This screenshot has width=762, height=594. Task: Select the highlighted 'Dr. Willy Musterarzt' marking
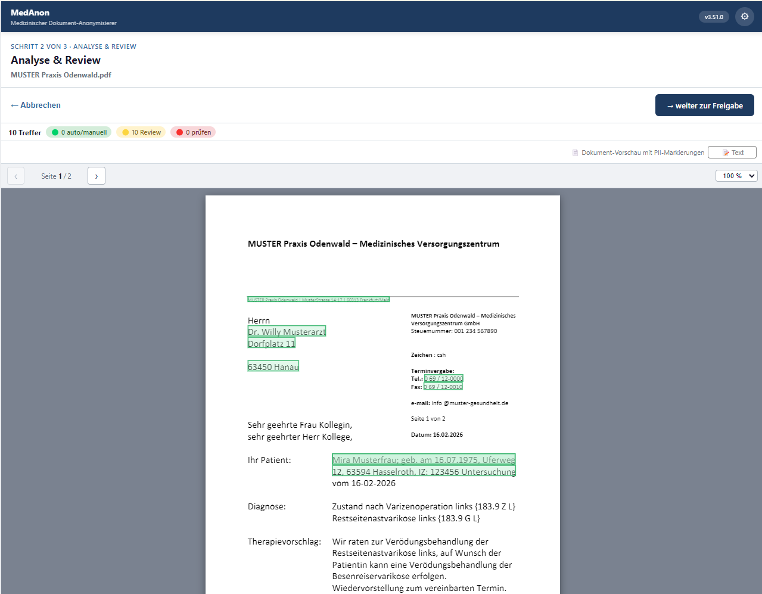click(x=287, y=332)
